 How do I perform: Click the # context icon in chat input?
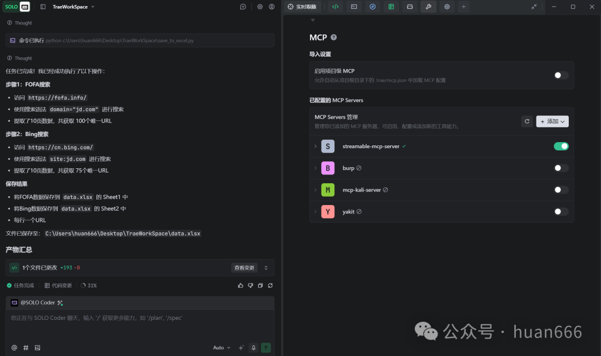(x=26, y=348)
